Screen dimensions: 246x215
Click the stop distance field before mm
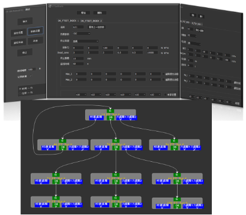click(x=78, y=58)
